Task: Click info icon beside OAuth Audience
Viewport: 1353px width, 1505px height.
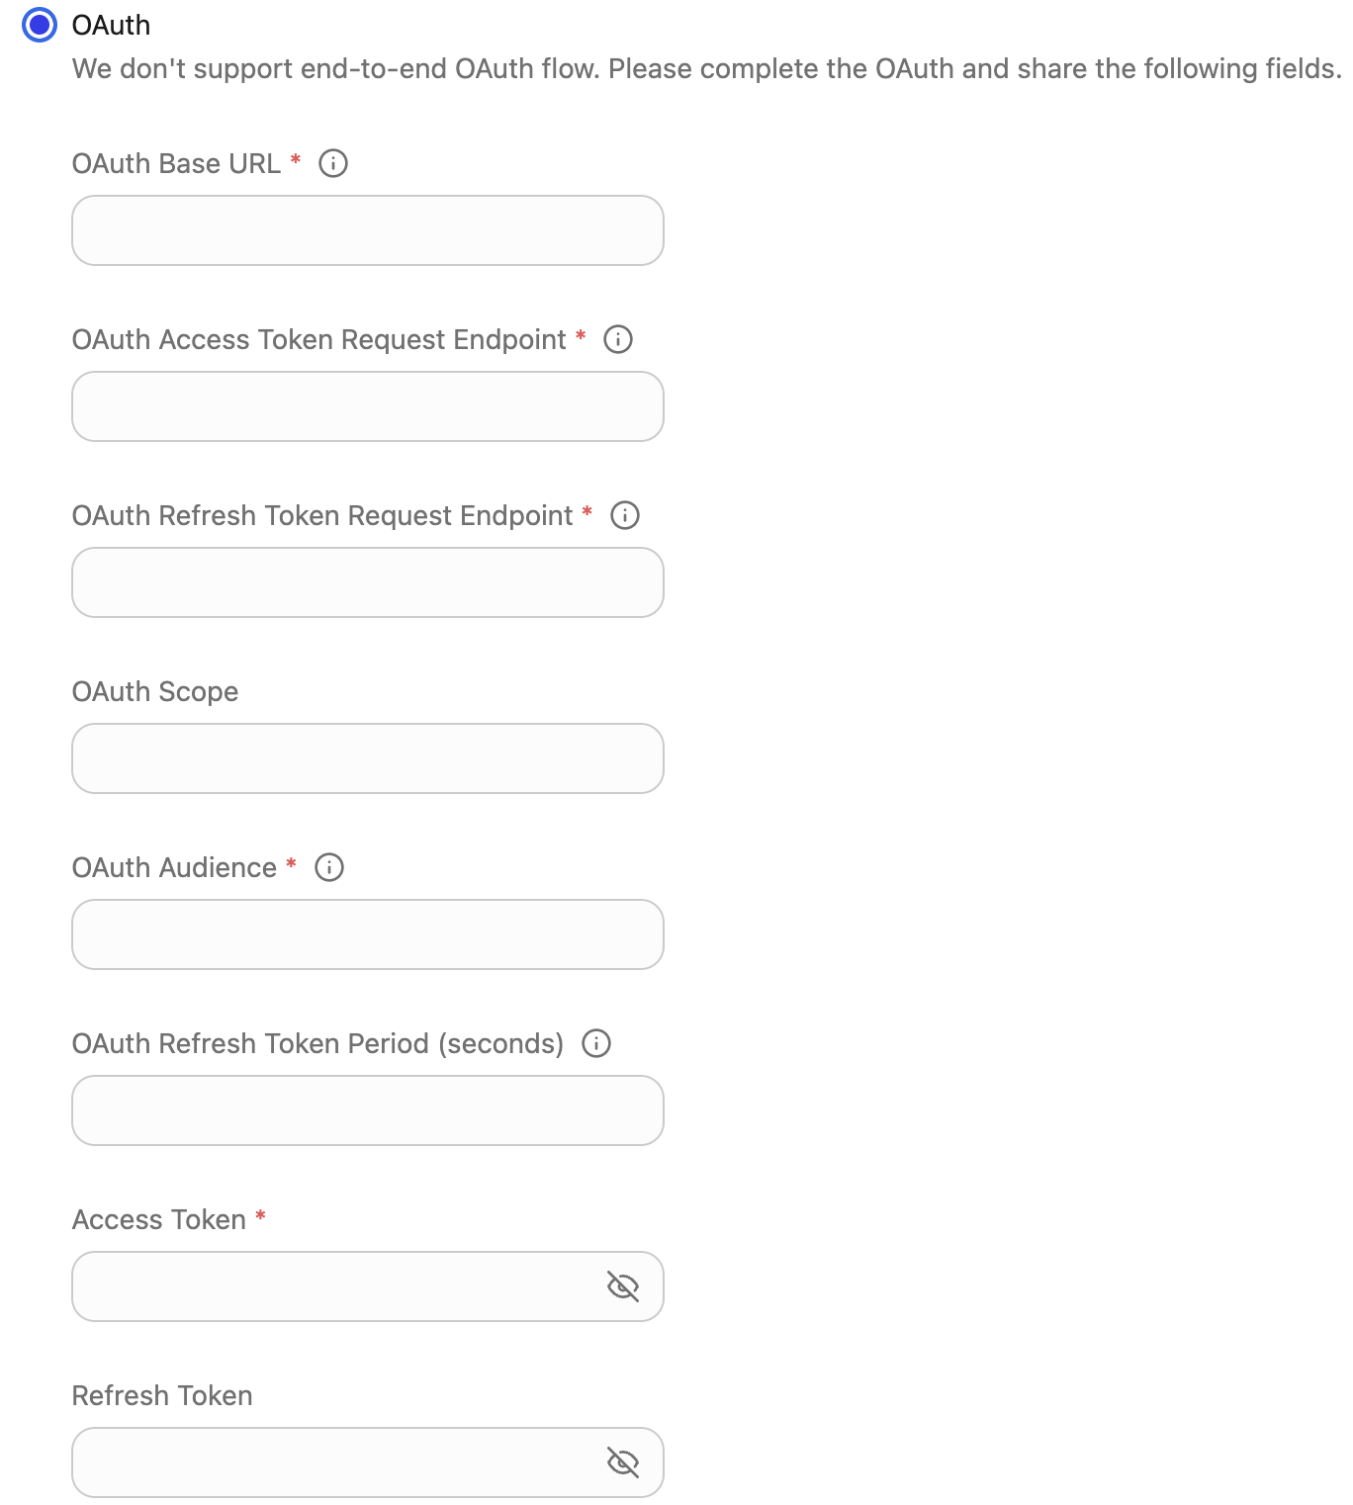Action: [329, 867]
